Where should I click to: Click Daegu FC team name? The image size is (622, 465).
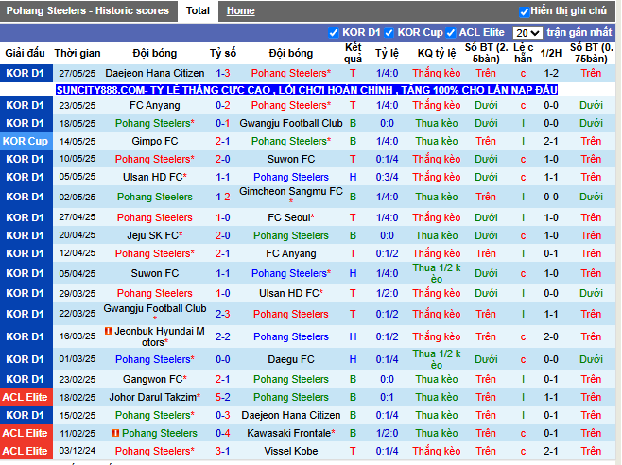tap(291, 359)
